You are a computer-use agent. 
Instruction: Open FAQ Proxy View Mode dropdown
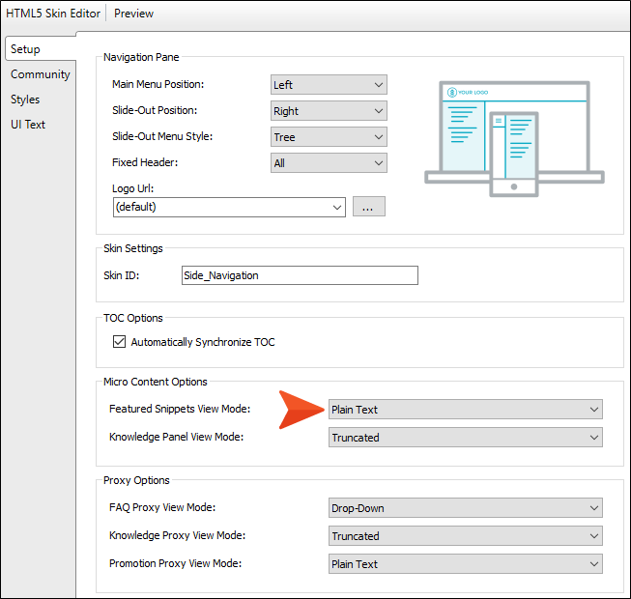tap(465, 508)
